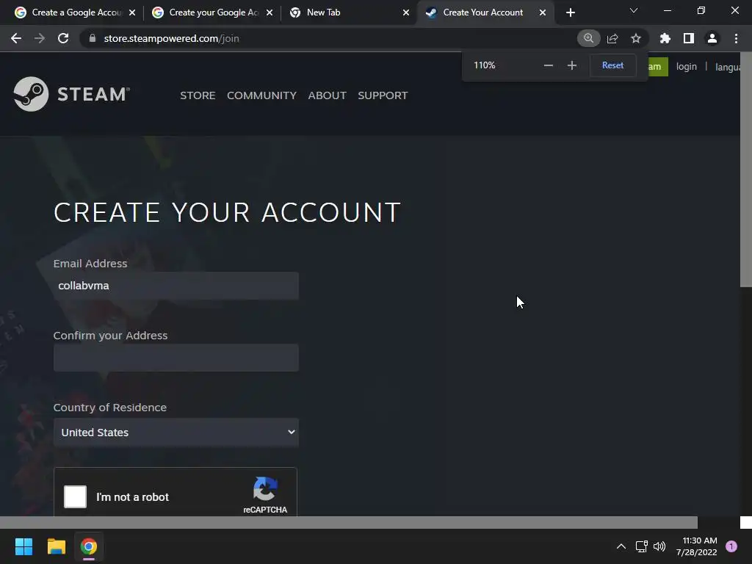Open a new browser tab

coord(570,12)
